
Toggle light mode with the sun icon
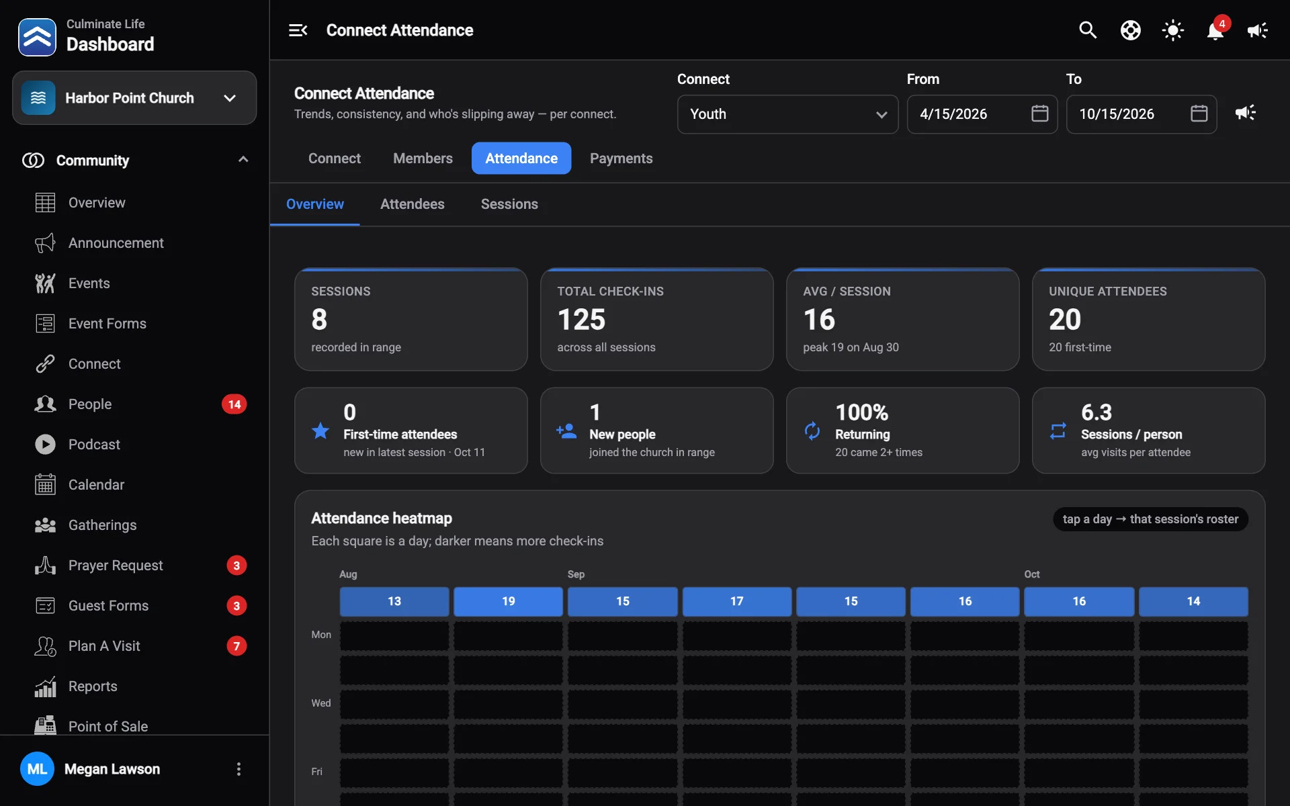1173,30
